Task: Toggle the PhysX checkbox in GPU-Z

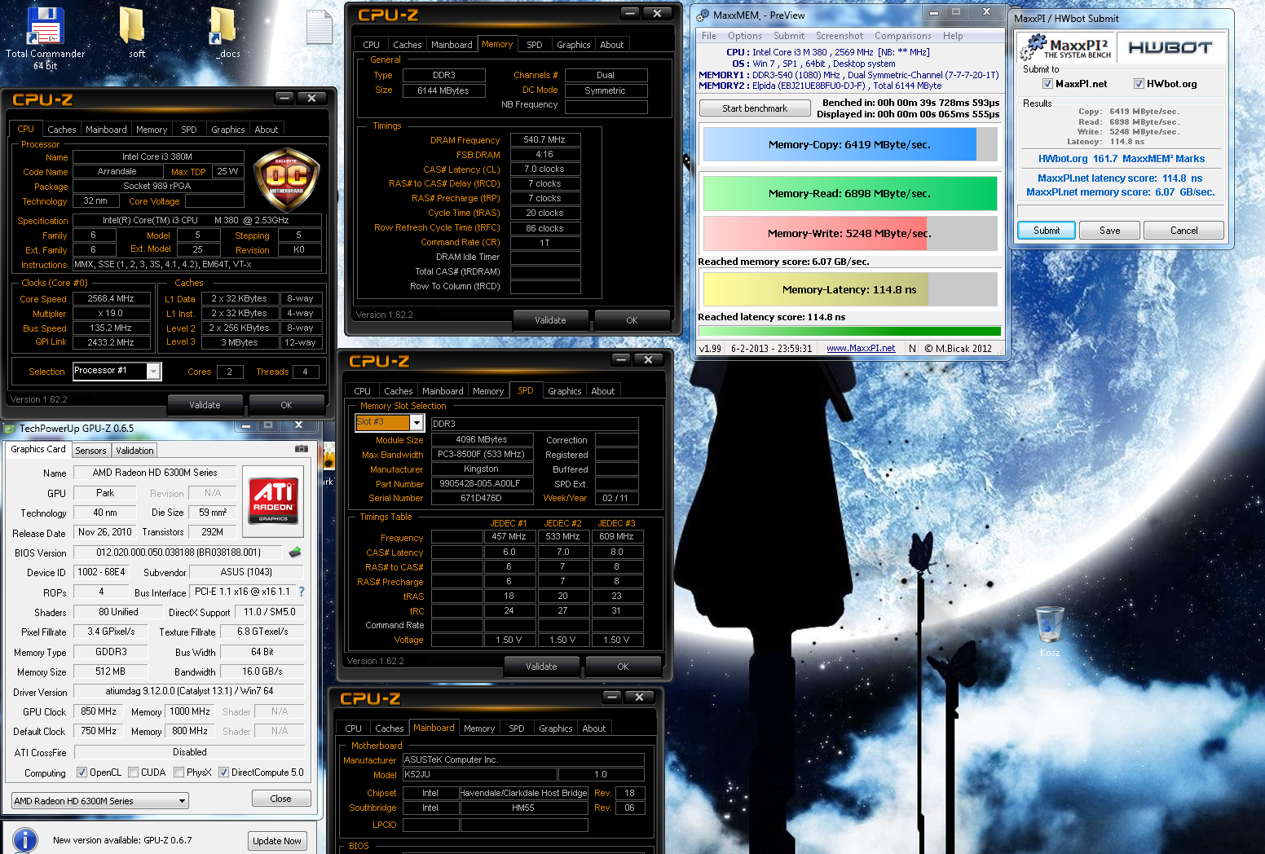Action: (x=179, y=773)
